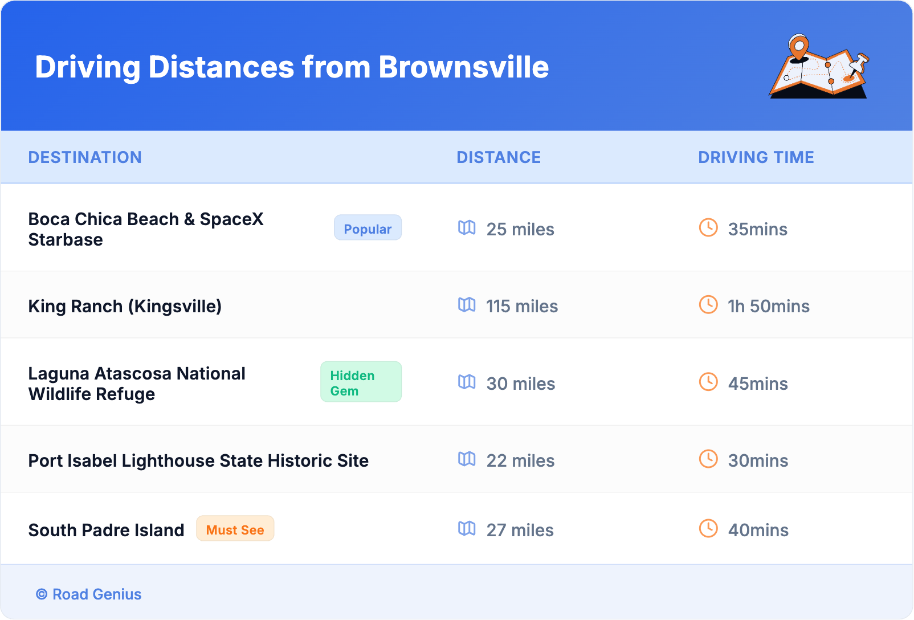
Task: Click the map icon next to 115 miles
Action: (467, 305)
